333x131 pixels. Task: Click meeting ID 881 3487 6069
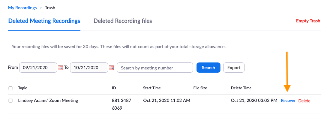[121, 104]
